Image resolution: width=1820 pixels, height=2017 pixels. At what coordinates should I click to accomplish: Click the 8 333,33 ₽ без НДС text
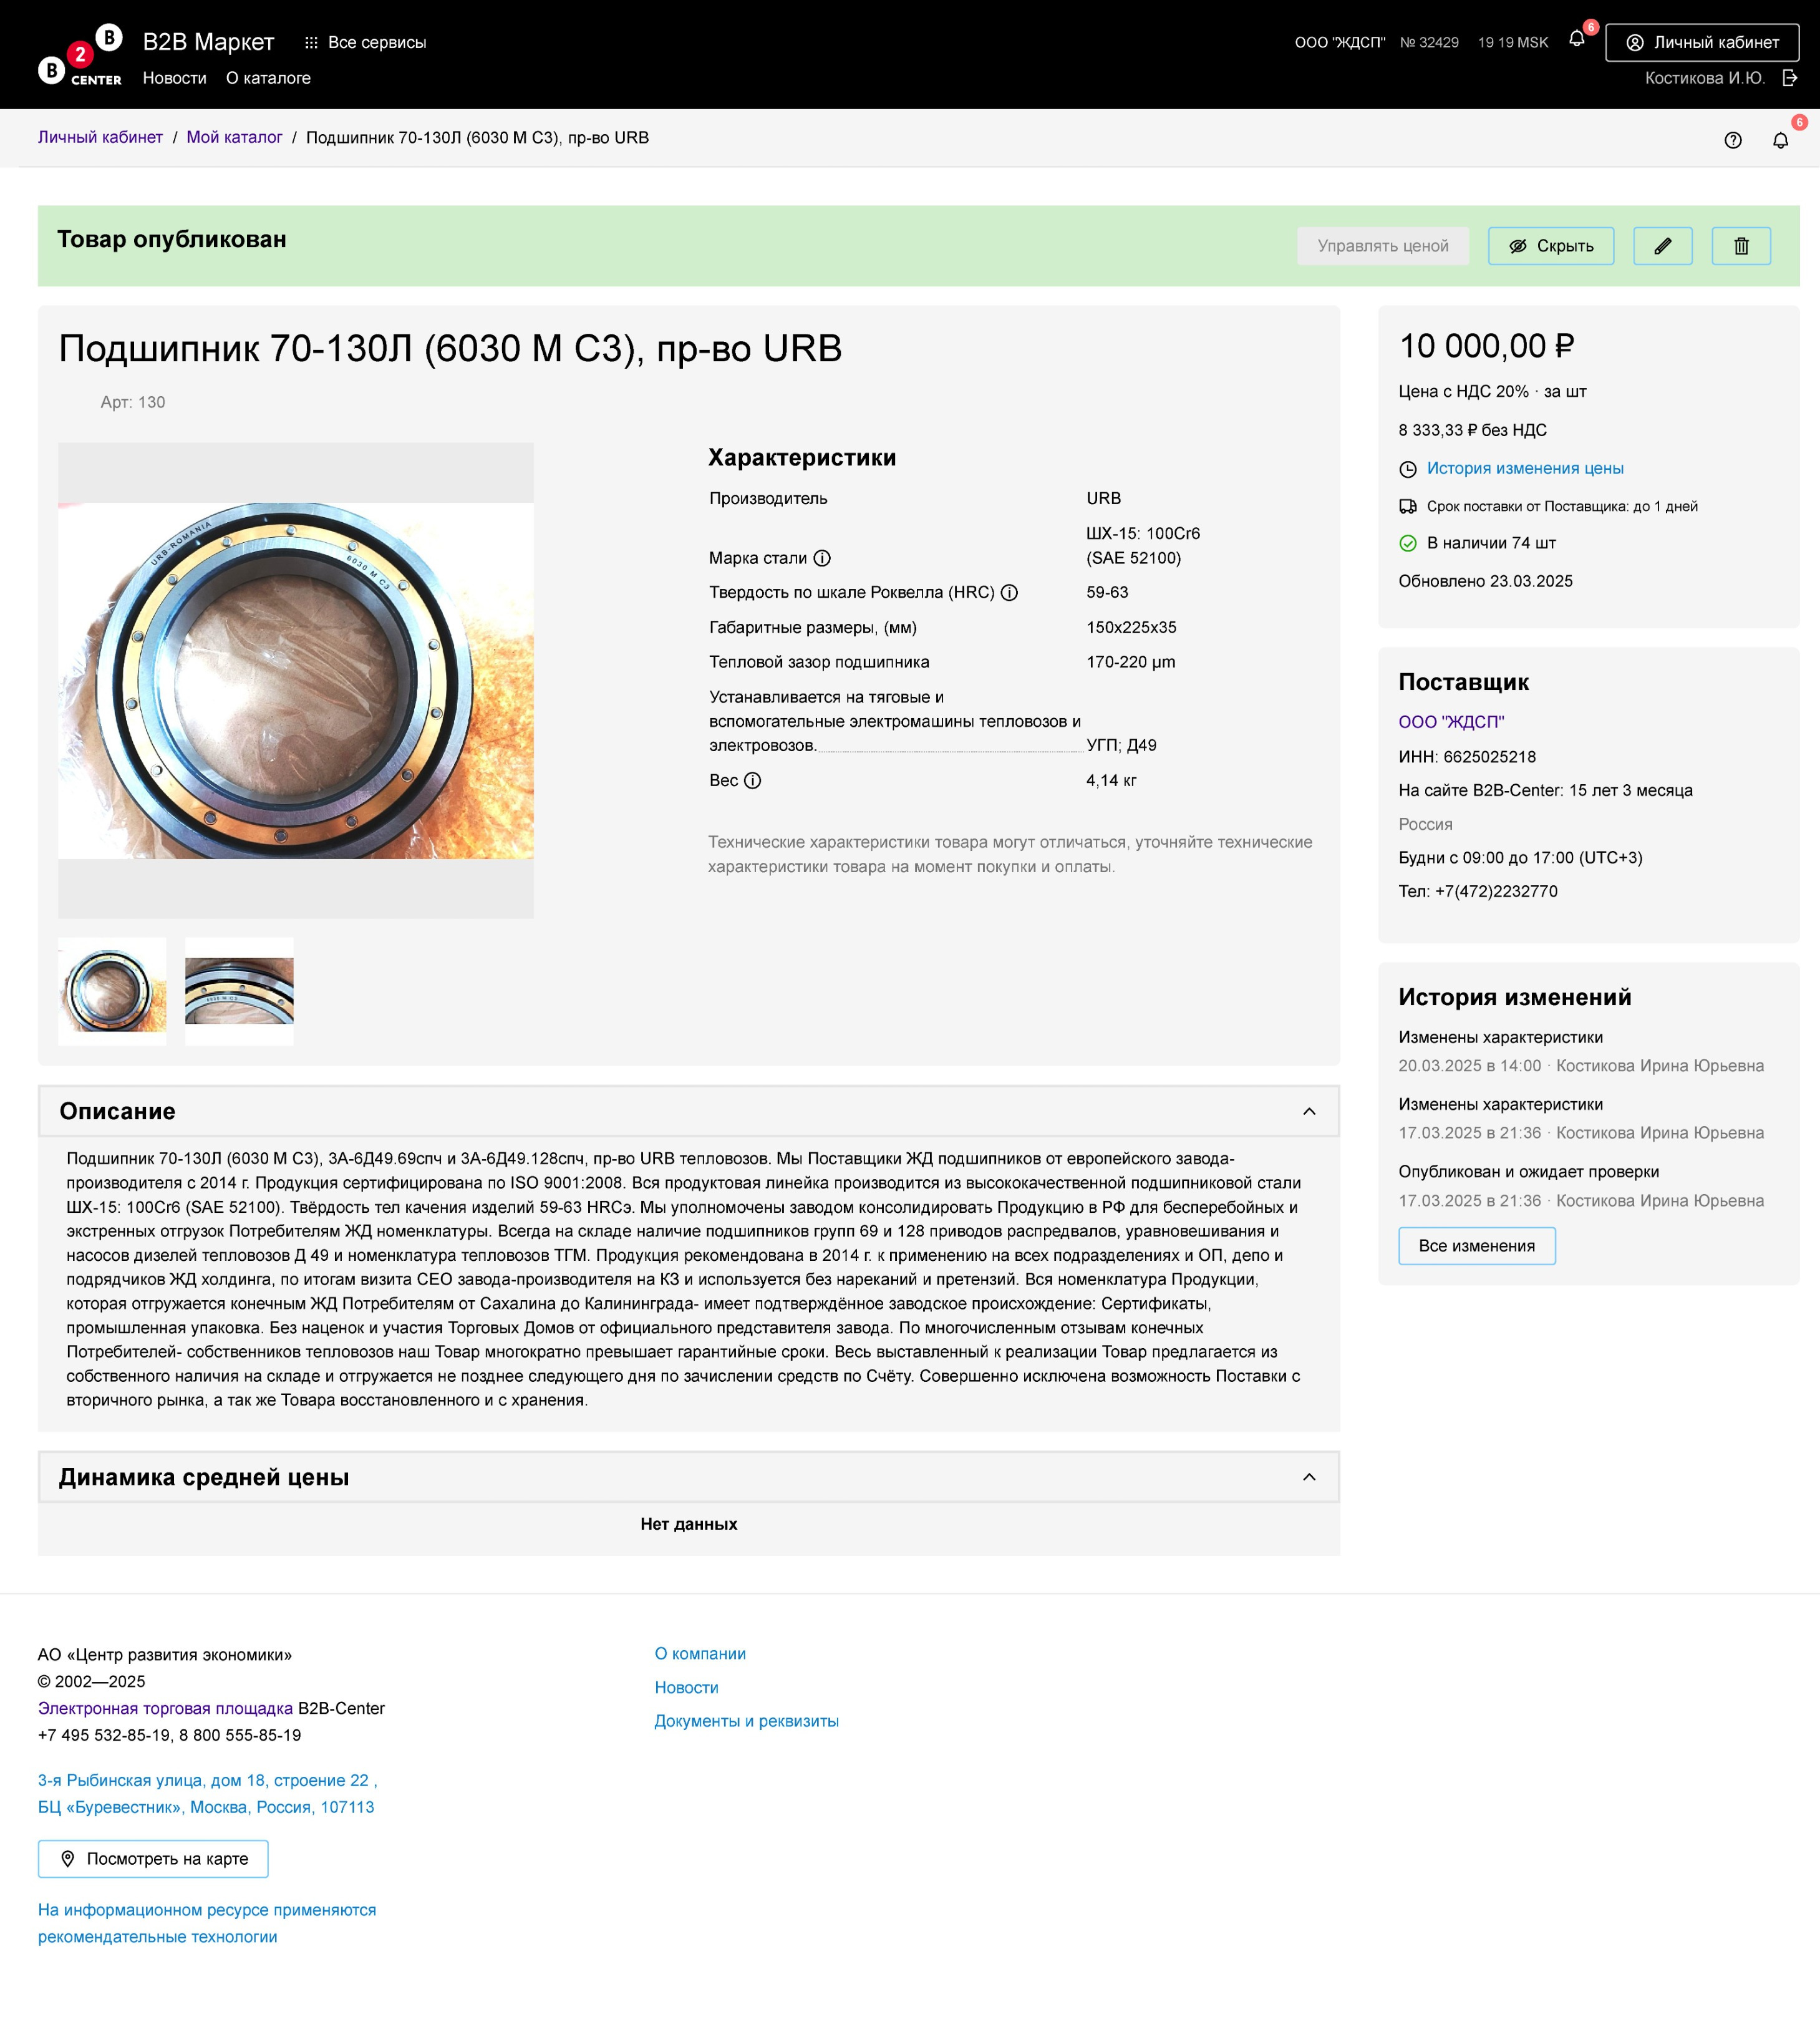1472,430
